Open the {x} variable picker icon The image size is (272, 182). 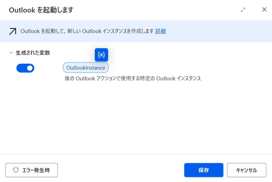tap(101, 55)
